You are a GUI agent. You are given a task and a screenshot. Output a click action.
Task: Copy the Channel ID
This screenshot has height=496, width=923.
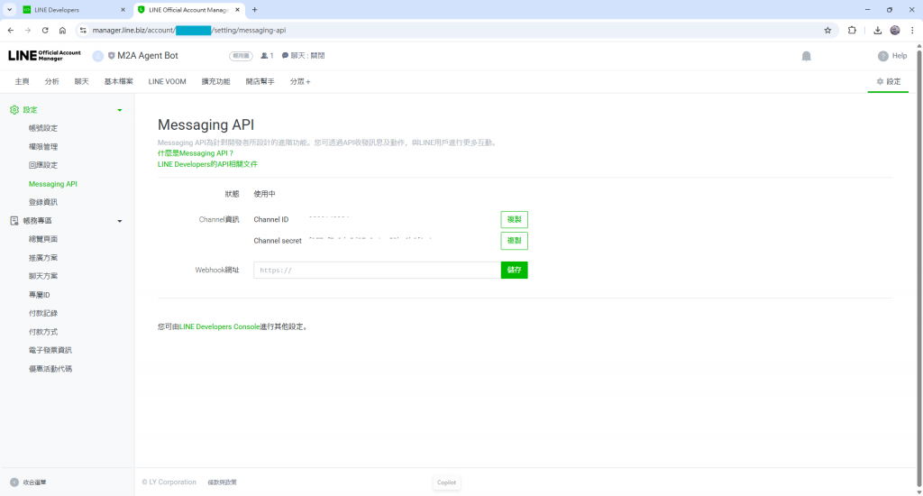[514, 219]
